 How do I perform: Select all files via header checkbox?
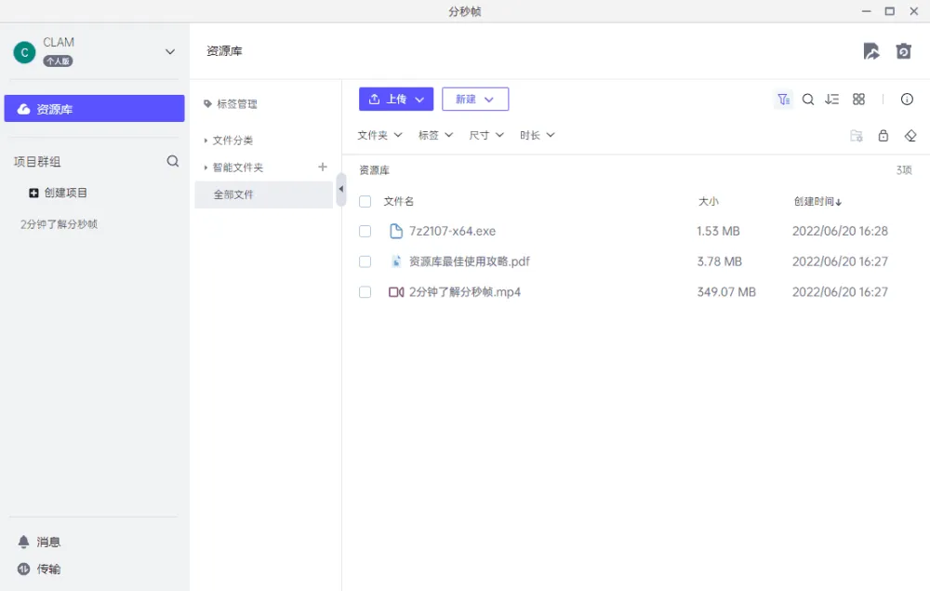pos(365,201)
